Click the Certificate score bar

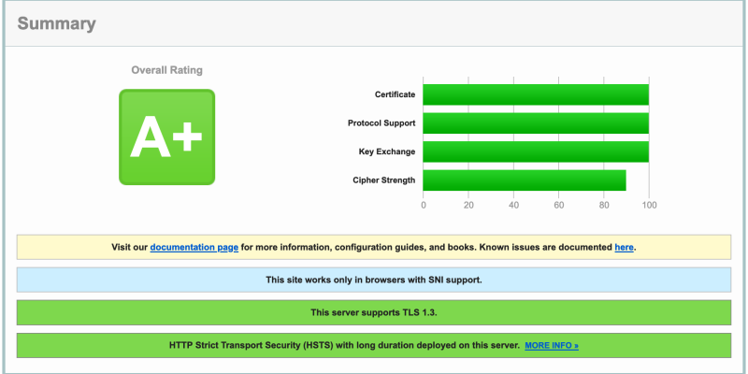(x=536, y=94)
